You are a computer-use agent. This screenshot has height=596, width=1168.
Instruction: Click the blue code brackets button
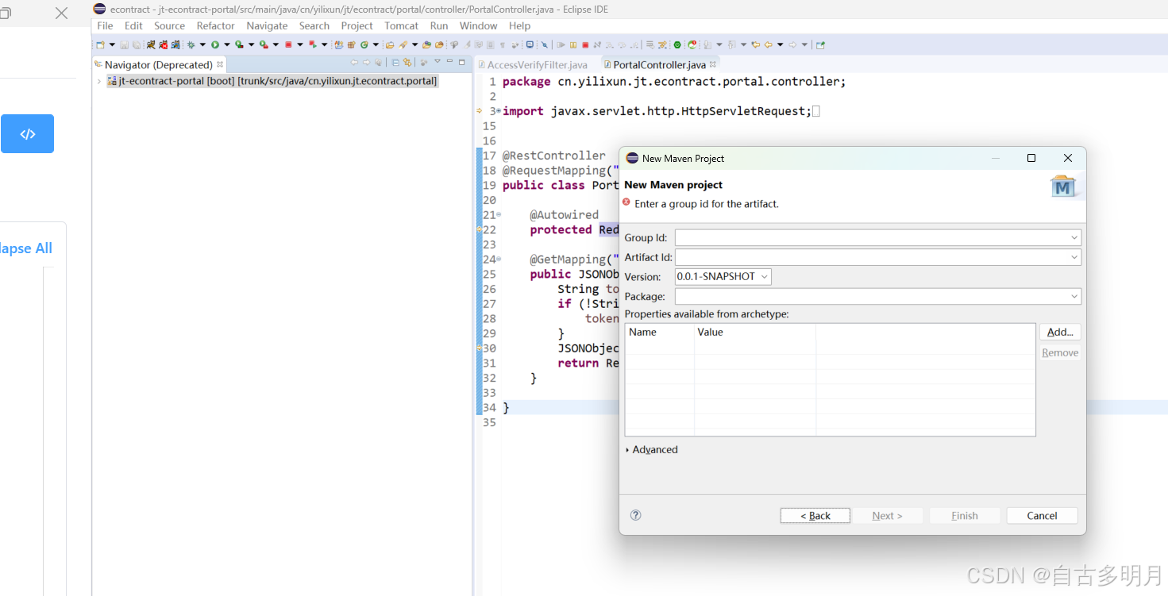pos(28,134)
